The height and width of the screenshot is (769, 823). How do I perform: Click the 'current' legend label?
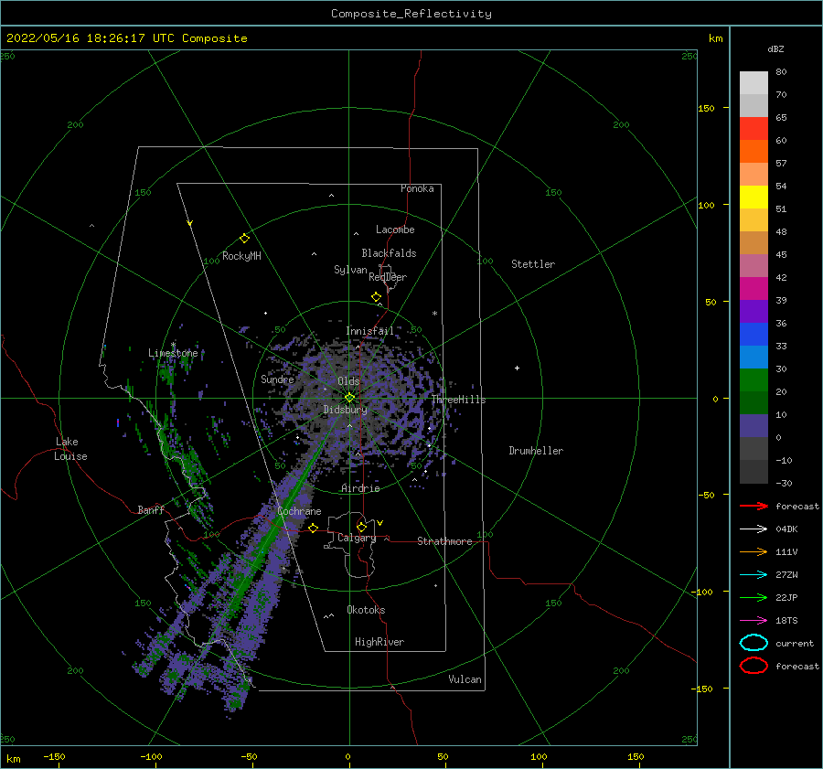795,644
